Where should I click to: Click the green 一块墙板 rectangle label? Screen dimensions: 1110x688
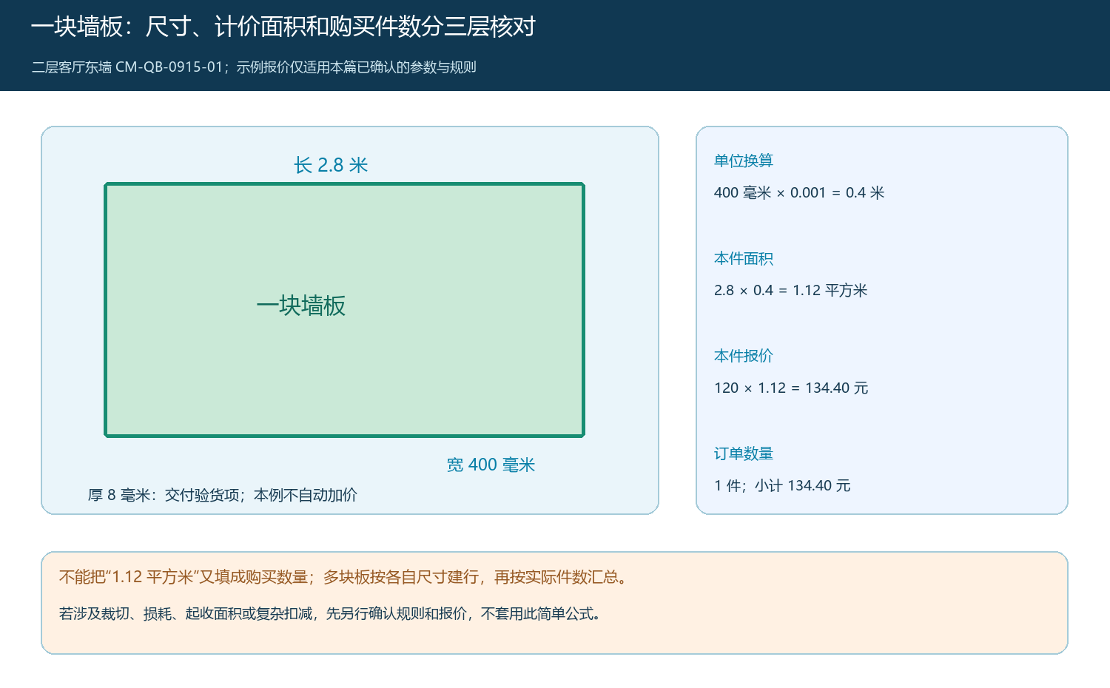(300, 306)
